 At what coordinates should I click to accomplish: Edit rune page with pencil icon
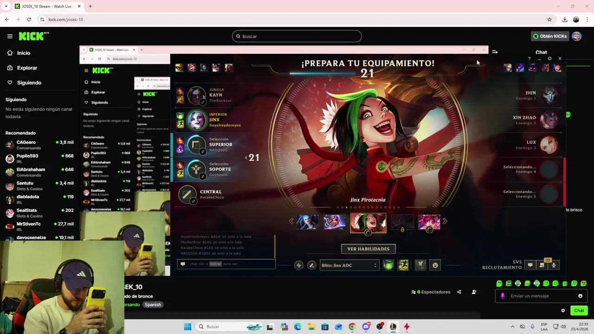(x=311, y=265)
